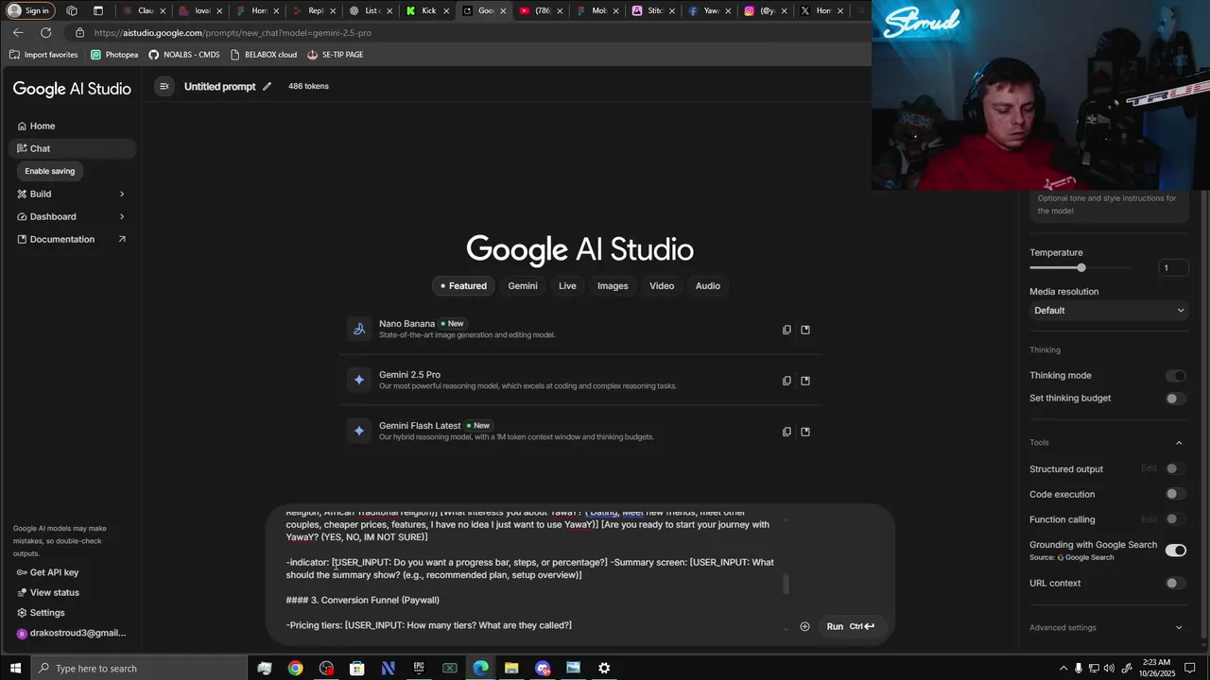The width and height of the screenshot is (1210, 680).
Task: Select the Featured category chip
Action: (x=461, y=286)
